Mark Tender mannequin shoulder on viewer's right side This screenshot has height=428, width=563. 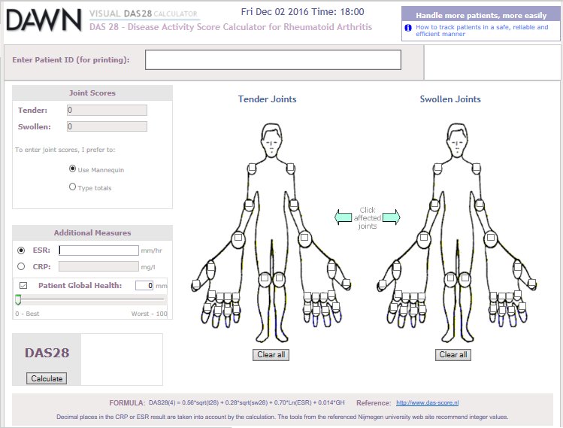[x=290, y=168]
